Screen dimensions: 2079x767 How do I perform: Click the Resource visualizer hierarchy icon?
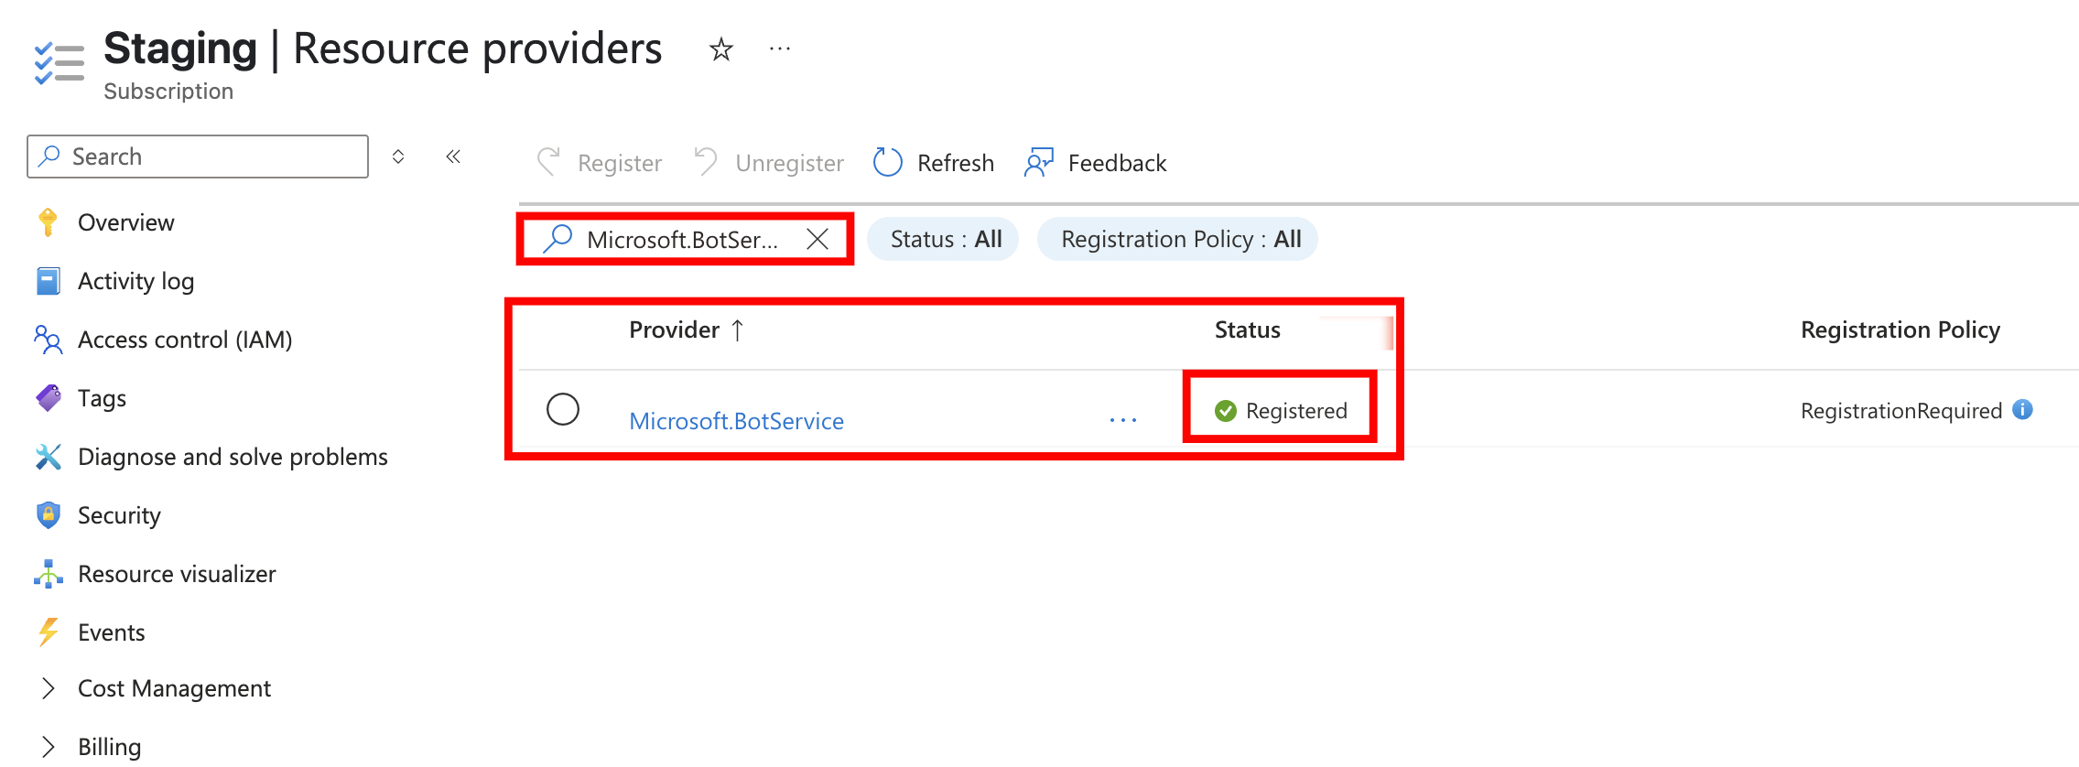[48, 574]
